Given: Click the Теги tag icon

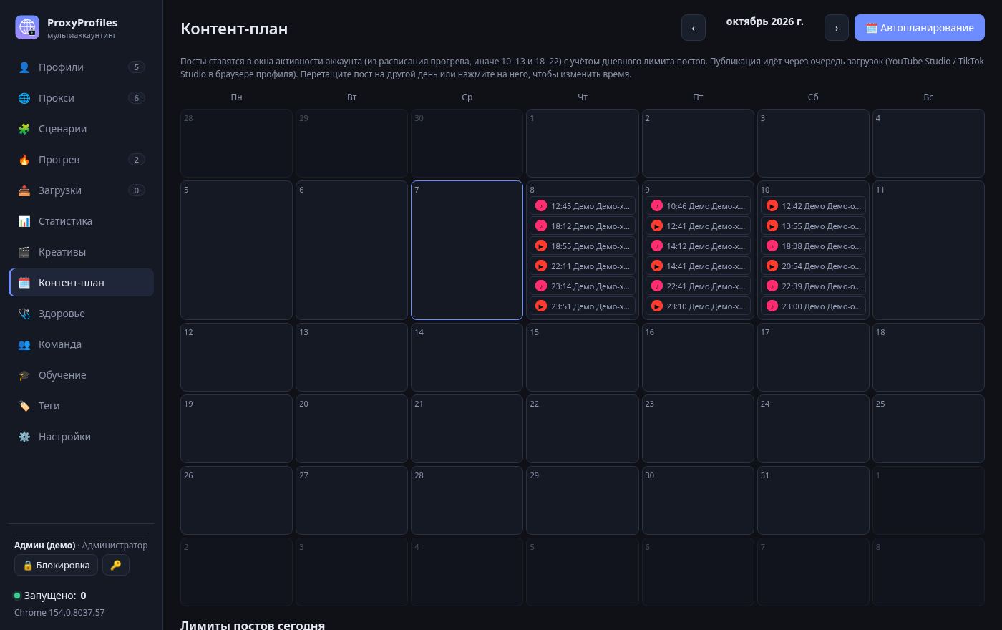Looking at the screenshot, I should [x=24, y=406].
